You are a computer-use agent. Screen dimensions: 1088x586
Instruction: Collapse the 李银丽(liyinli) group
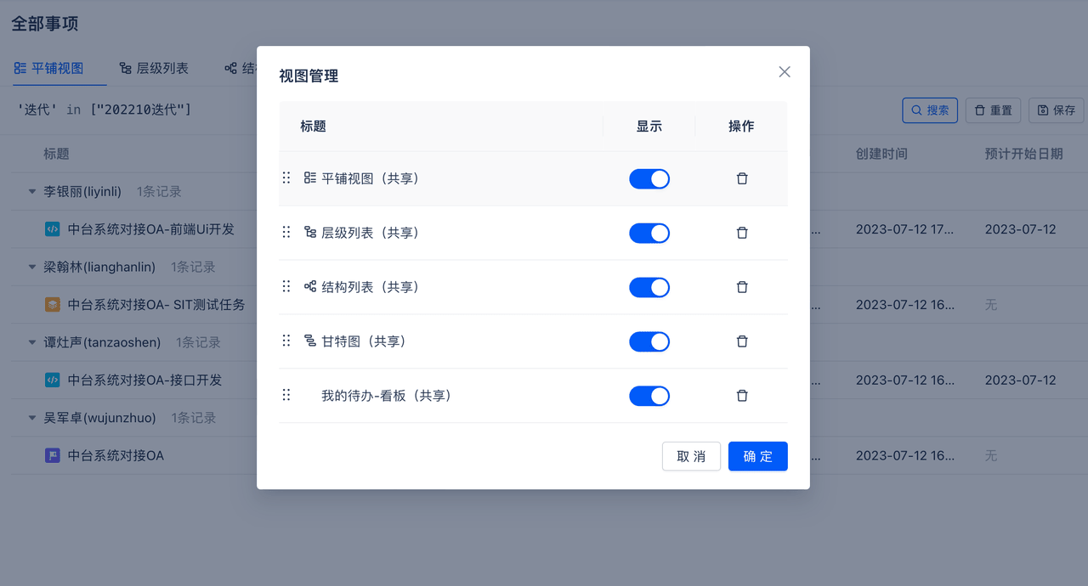32,192
